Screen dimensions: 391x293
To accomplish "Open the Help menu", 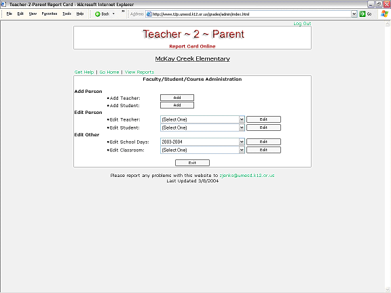I will point(80,14).
